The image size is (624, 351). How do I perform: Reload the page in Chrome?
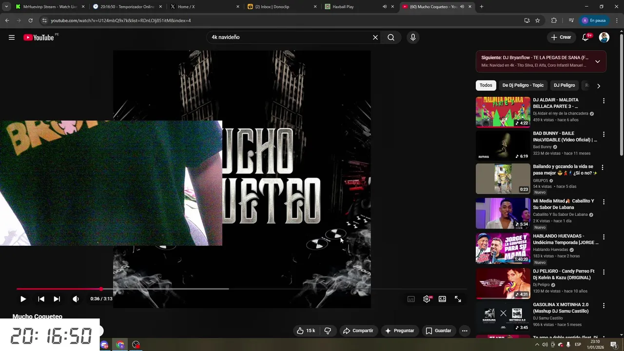(30, 20)
